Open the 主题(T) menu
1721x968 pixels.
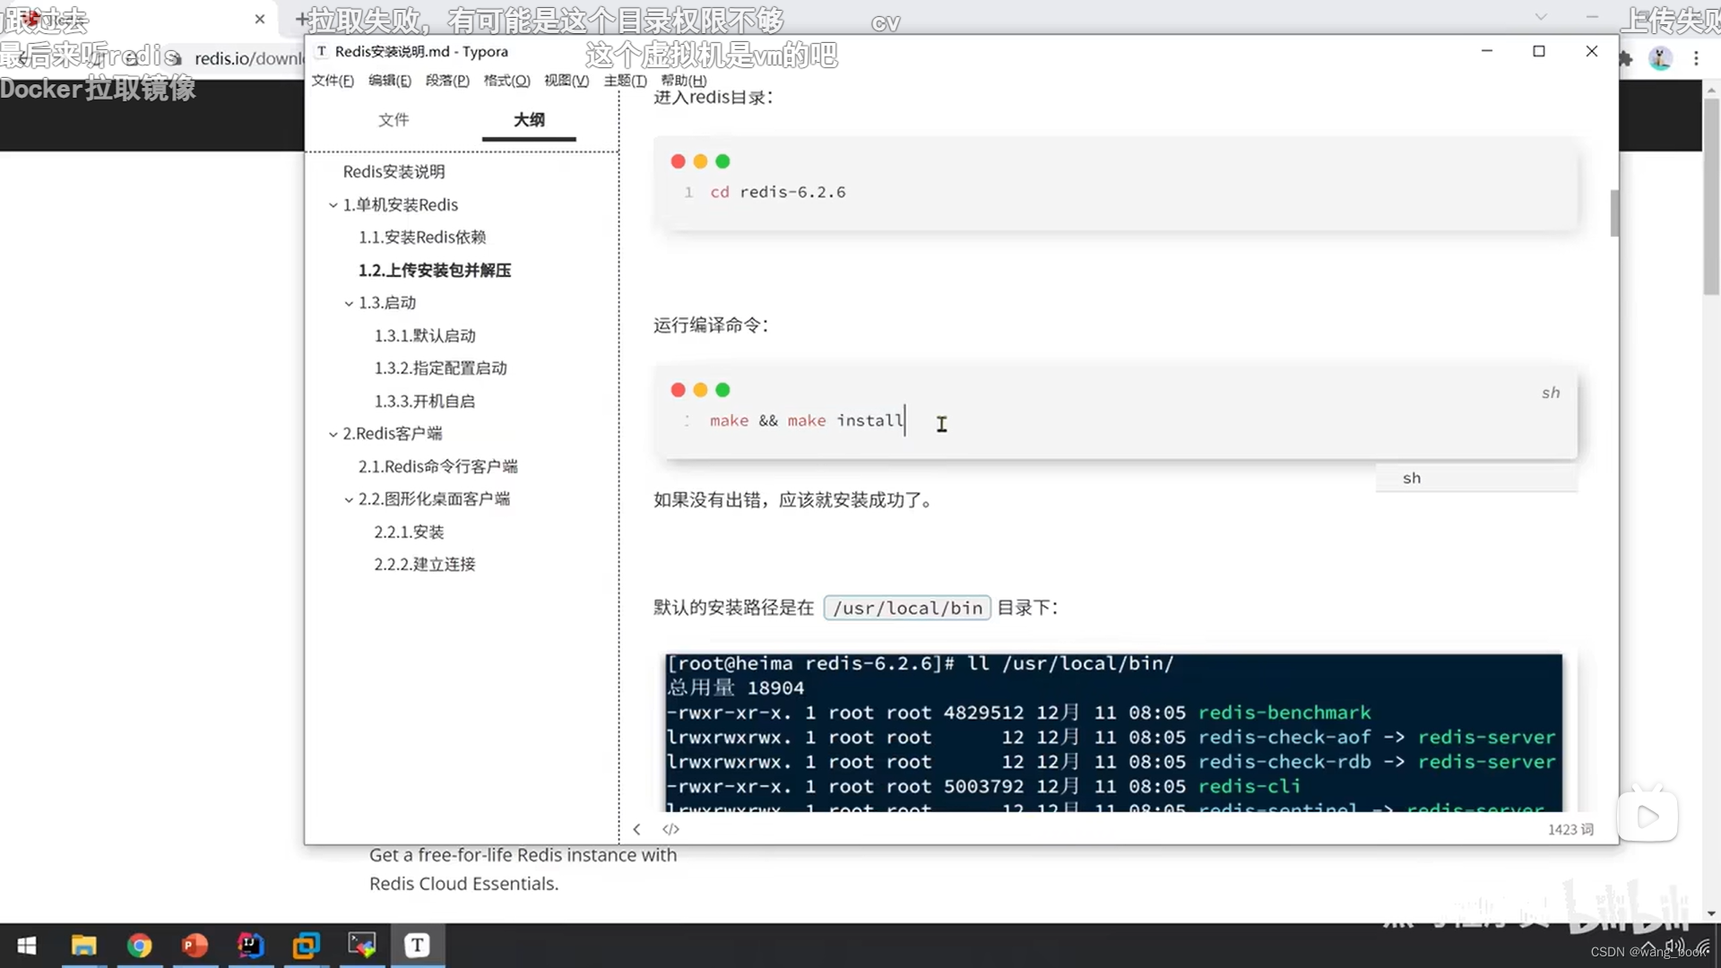[625, 81]
